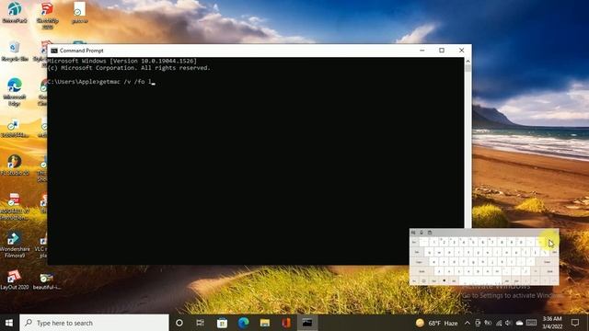Click the Command Prompt vertical scrollbar thumb

point(468,68)
